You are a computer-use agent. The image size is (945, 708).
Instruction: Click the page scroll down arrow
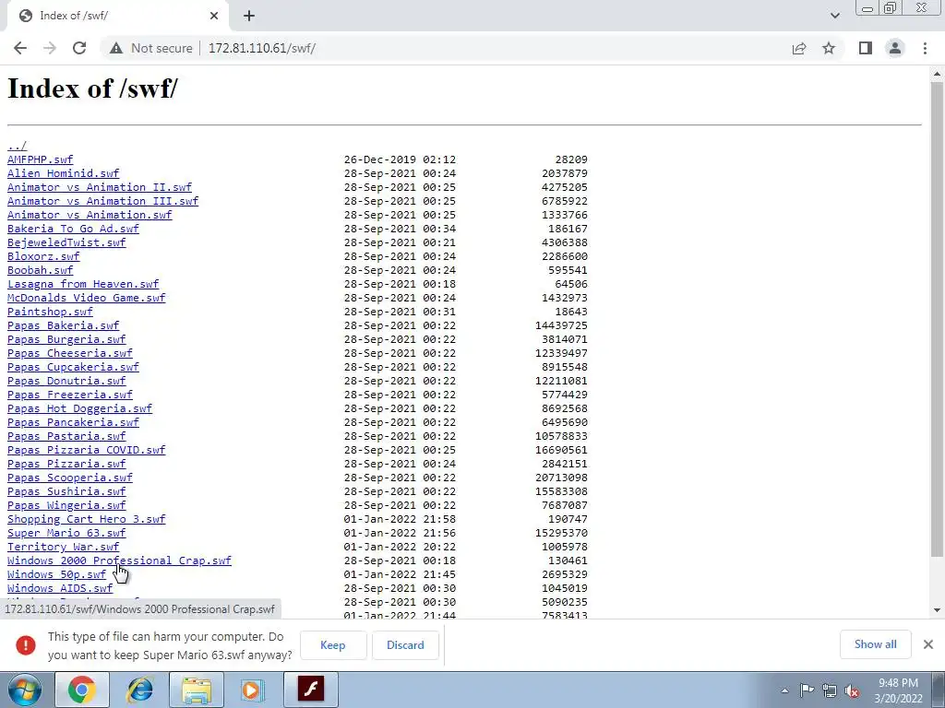point(937,610)
